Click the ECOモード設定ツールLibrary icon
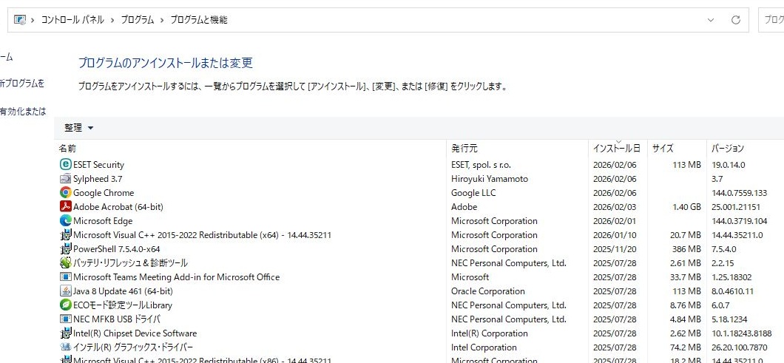This screenshot has height=363, width=784. [65, 305]
